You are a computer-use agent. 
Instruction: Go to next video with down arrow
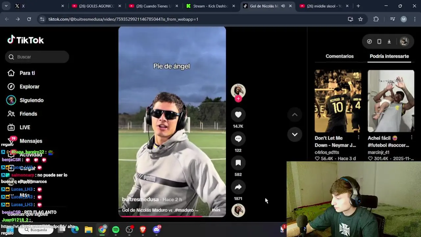295,134
